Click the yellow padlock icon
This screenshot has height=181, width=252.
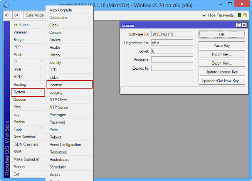pos(245,15)
